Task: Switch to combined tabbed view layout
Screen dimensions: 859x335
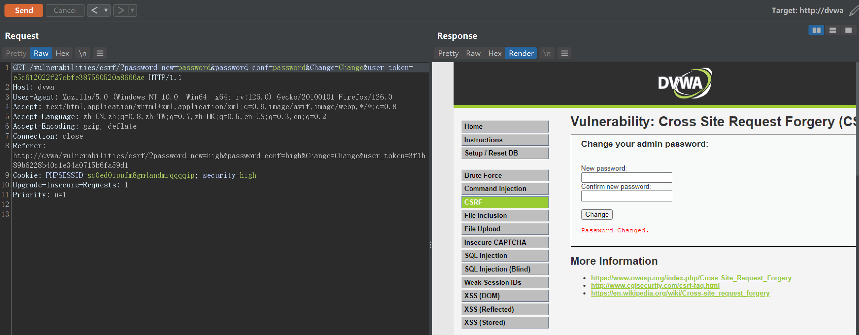Action: (x=848, y=31)
